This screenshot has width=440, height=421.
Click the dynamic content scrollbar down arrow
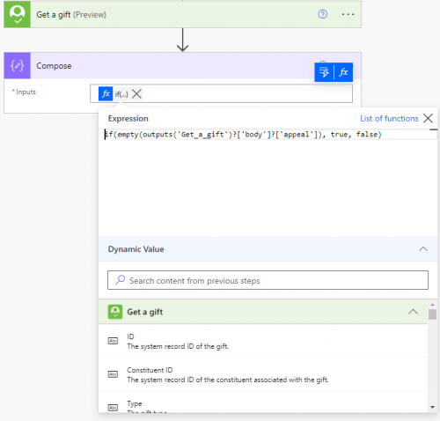(432, 407)
